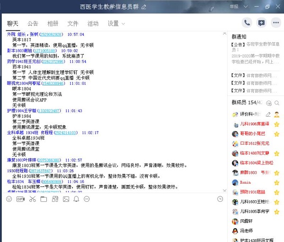Image resolution: width=284 pixels, height=242 pixels.
Task: Open the 相册 album tab
Action: [53, 23]
